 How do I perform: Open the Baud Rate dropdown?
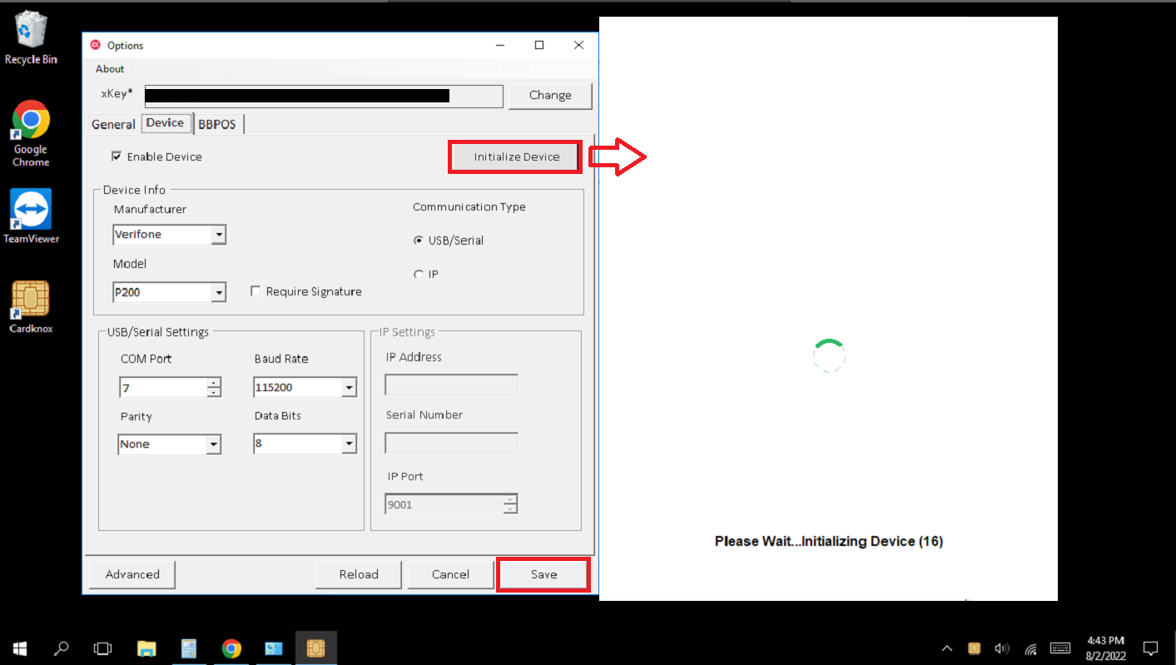pos(349,387)
